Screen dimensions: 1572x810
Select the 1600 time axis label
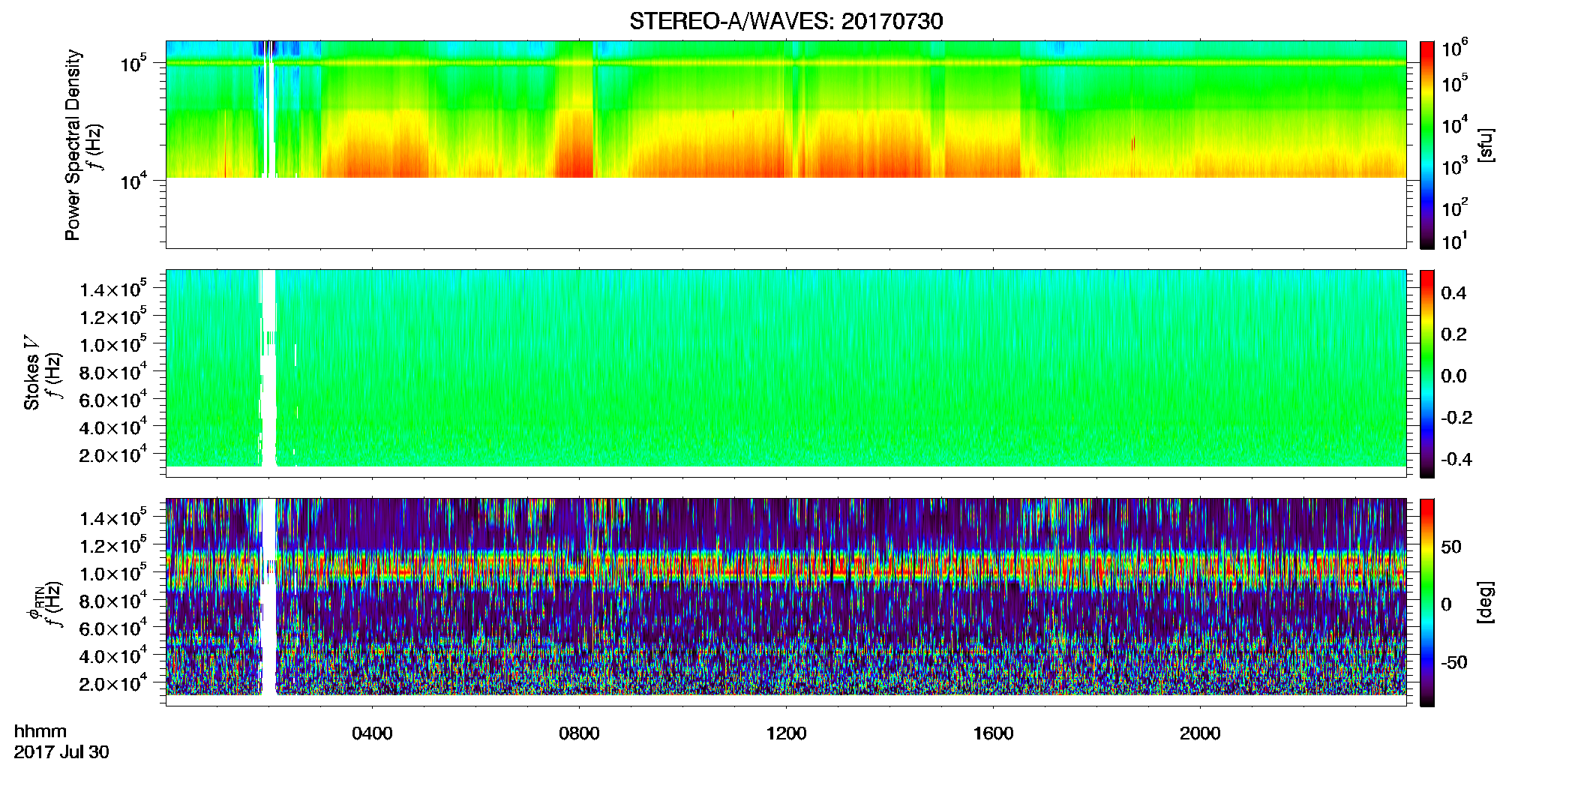click(x=993, y=733)
